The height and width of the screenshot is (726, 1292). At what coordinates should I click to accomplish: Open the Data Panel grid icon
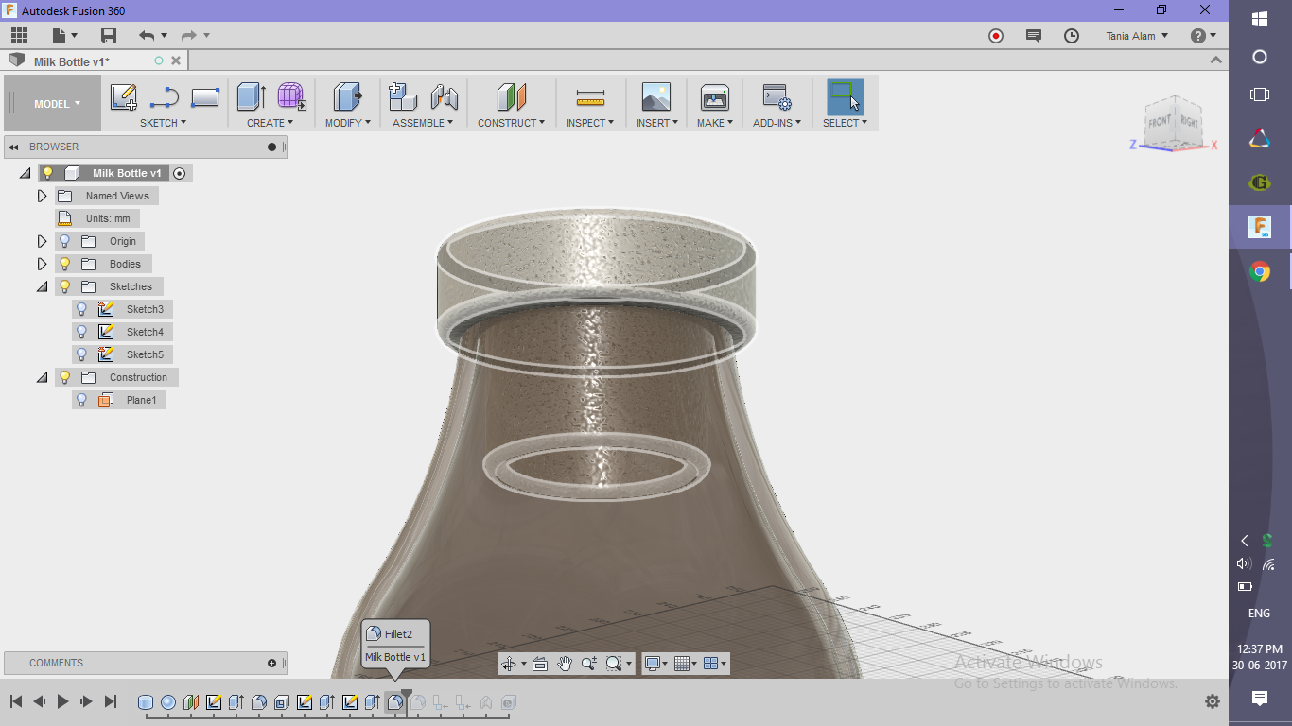pos(19,36)
